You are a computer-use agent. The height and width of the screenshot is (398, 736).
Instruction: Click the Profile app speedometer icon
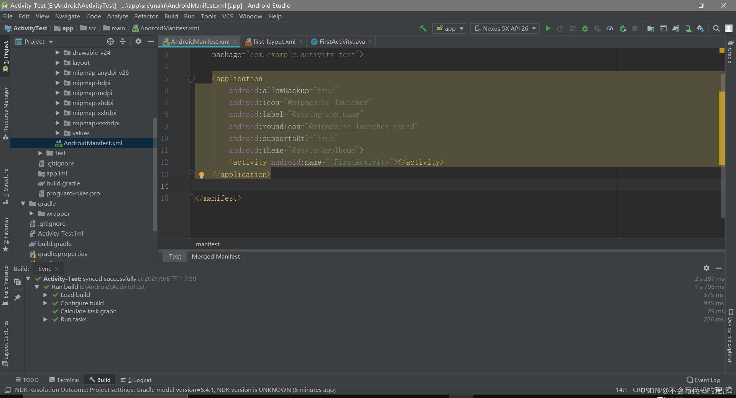coord(610,28)
